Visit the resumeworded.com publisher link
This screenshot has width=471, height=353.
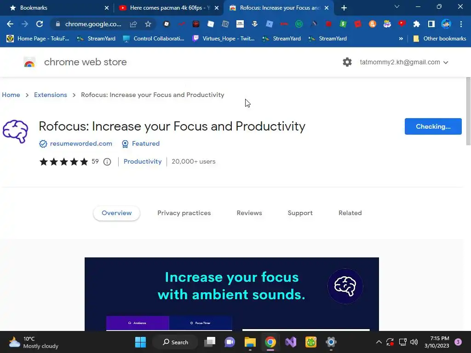click(81, 143)
